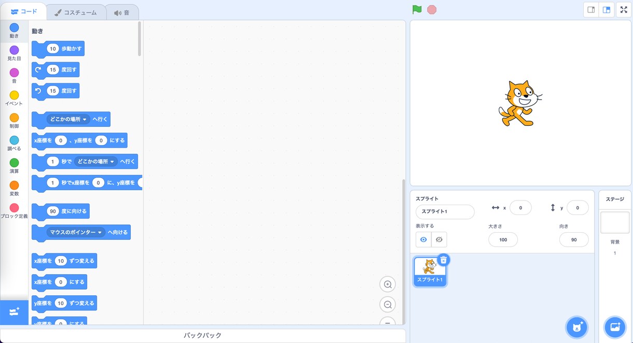
Task: Open どこかの場所 dropdown in へ行く block
Action: pos(68,119)
